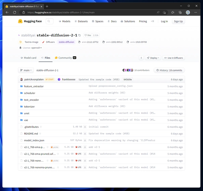Download the v2-1_768-nonema-prune... file
Screen dimensions: 203x191
tap(85, 167)
